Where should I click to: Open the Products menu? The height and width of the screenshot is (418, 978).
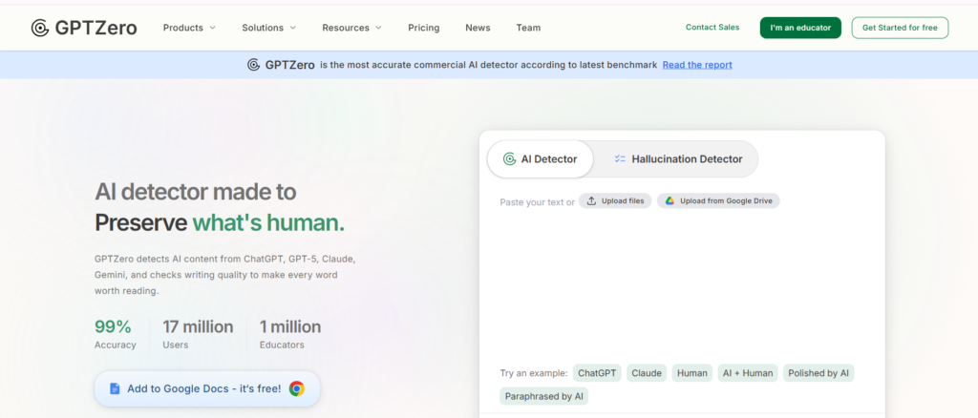click(x=190, y=28)
